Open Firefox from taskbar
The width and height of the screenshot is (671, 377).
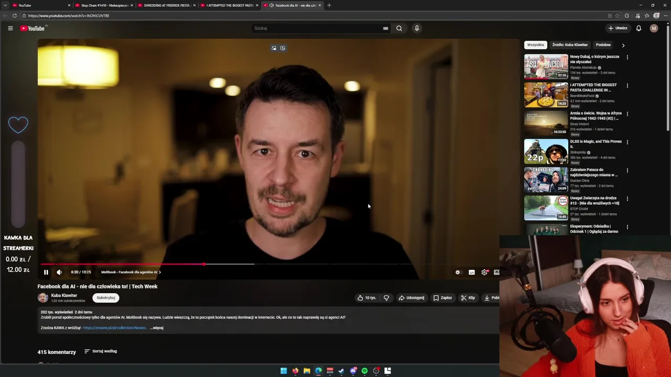(295, 371)
